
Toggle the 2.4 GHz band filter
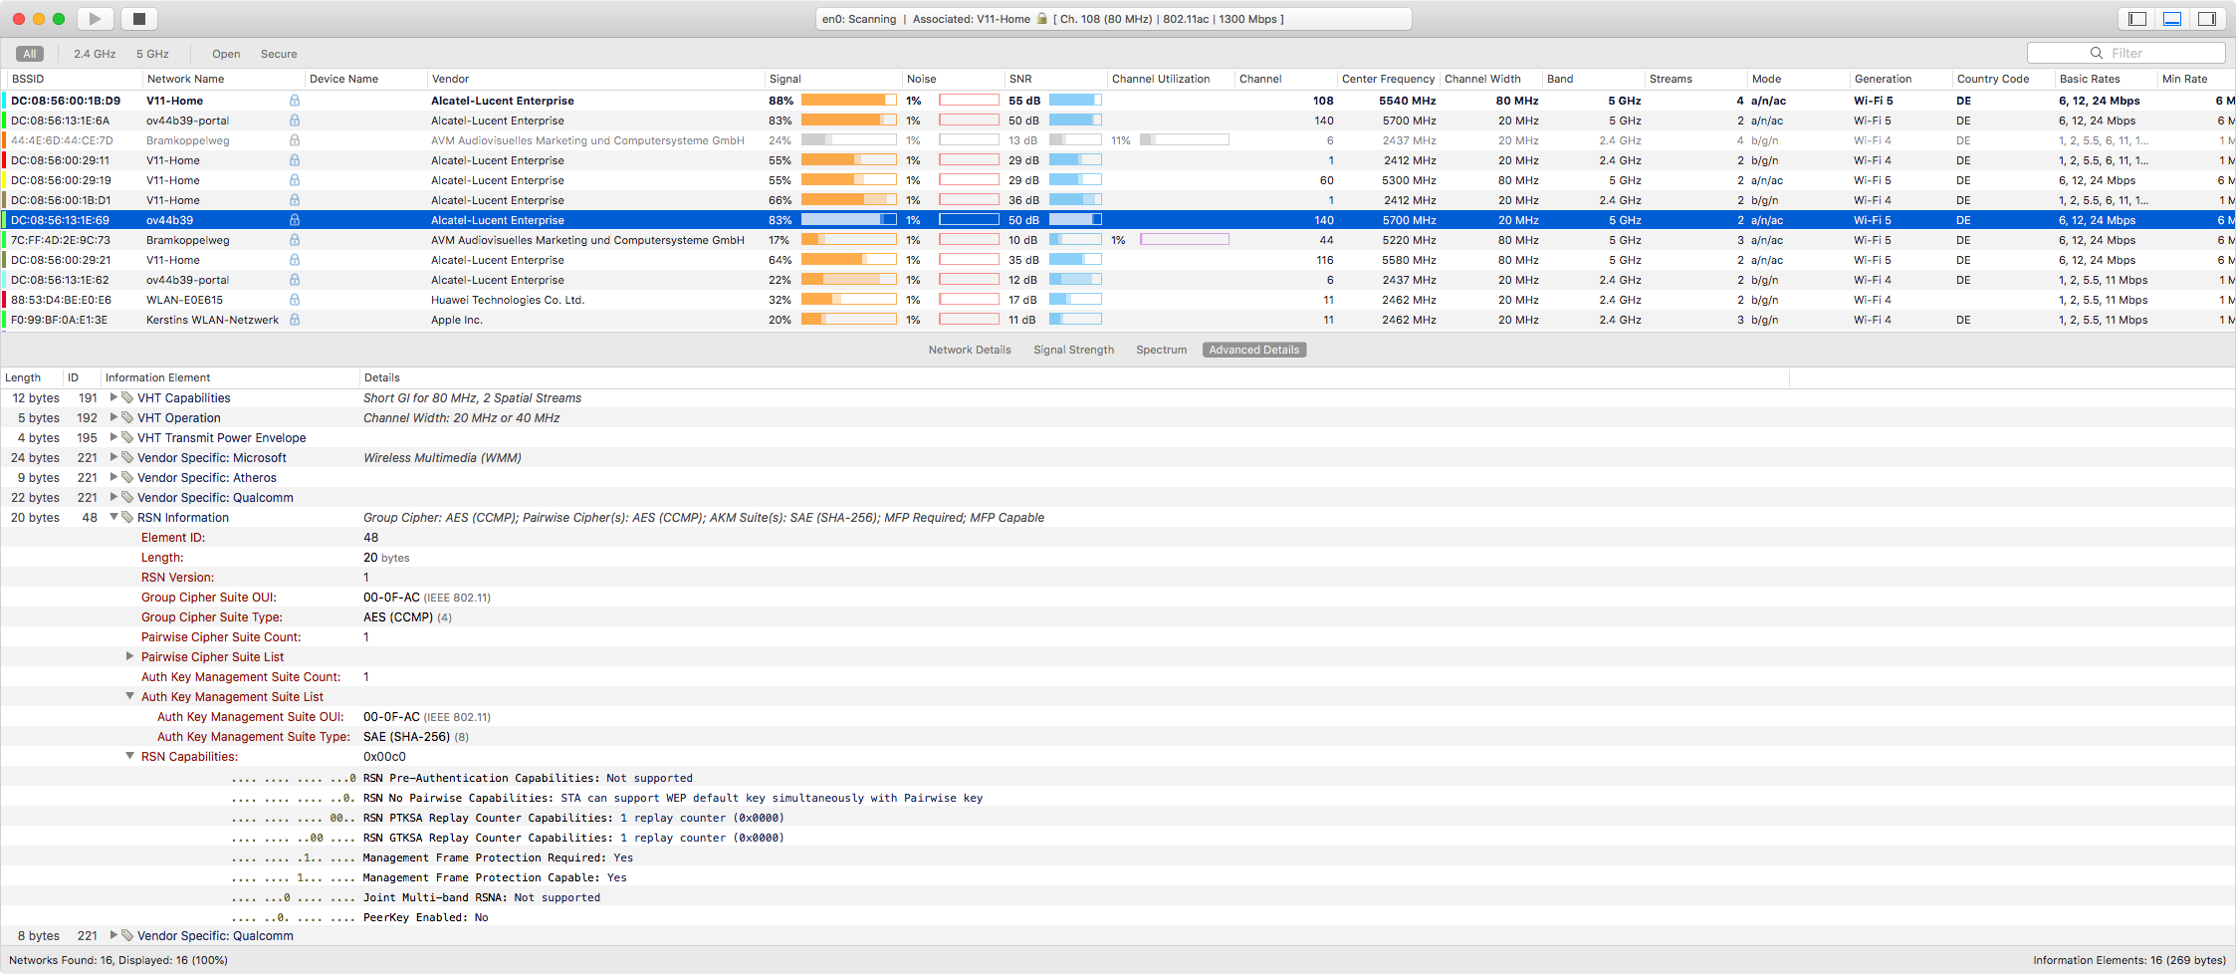pyautogui.click(x=95, y=54)
